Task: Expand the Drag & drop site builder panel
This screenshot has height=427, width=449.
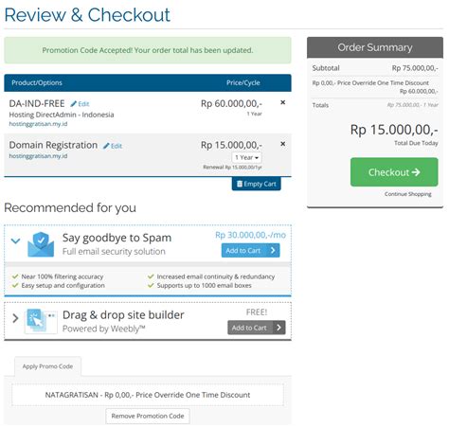Action: click(x=15, y=318)
